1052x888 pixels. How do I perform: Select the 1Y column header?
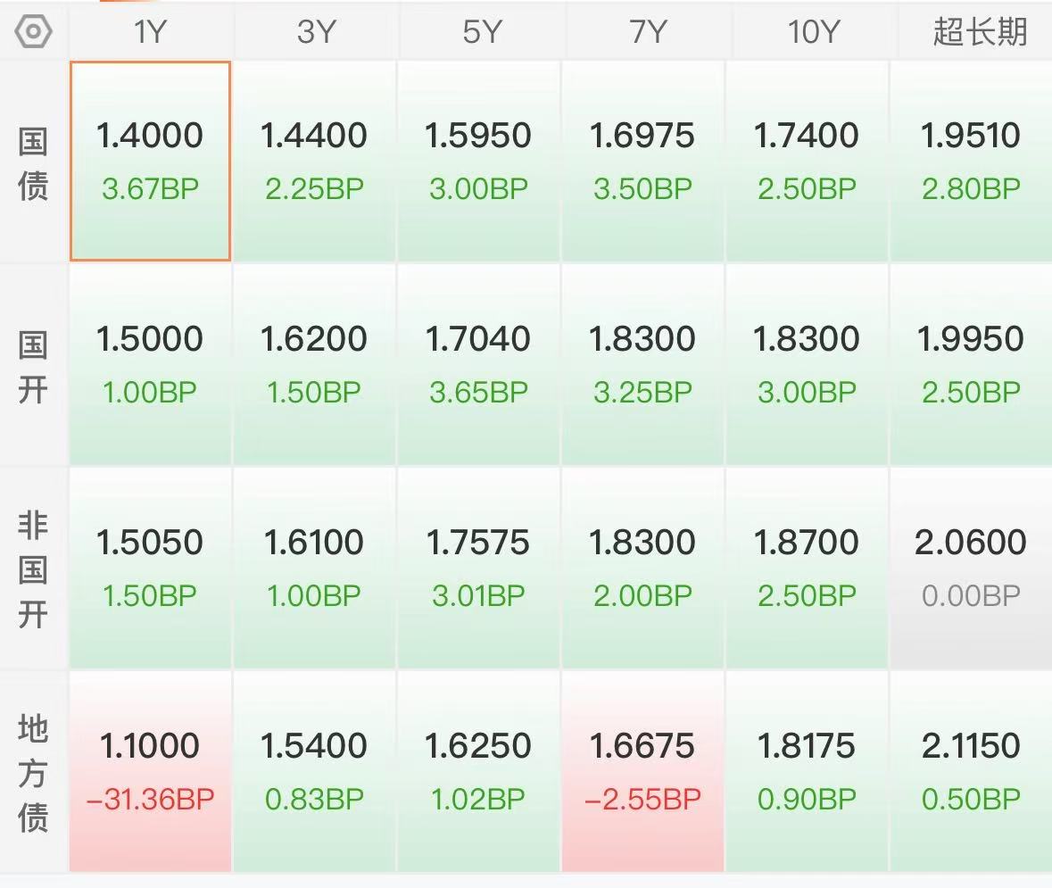150,31
